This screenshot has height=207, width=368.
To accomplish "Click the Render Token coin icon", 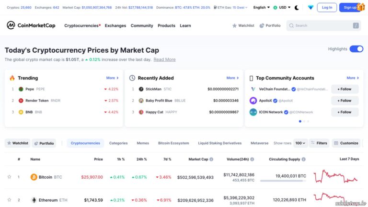I will [21, 101].
